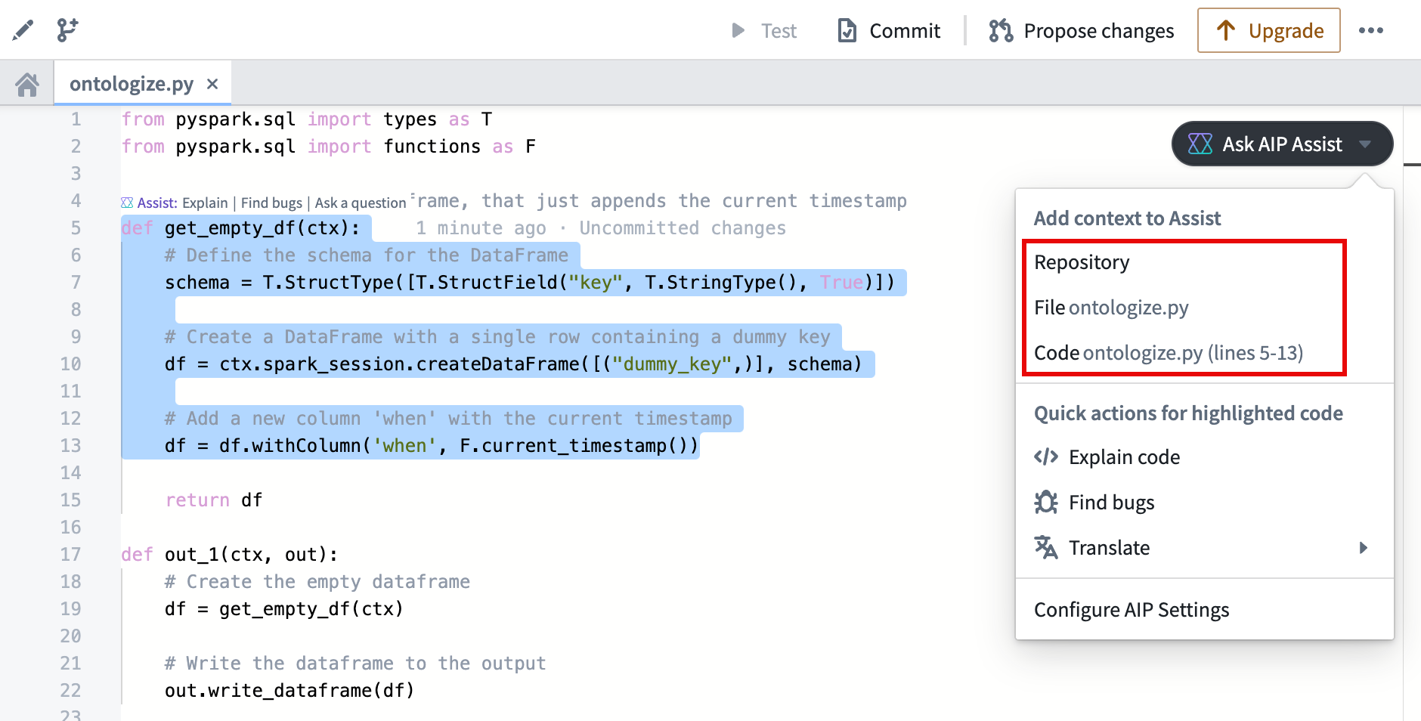Click Propose changes button
The height and width of the screenshot is (721, 1421).
tap(1081, 30)
